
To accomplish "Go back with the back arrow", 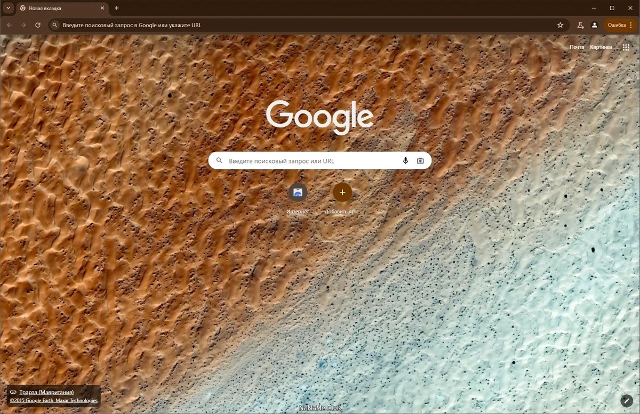I will (x=10, y=25).
